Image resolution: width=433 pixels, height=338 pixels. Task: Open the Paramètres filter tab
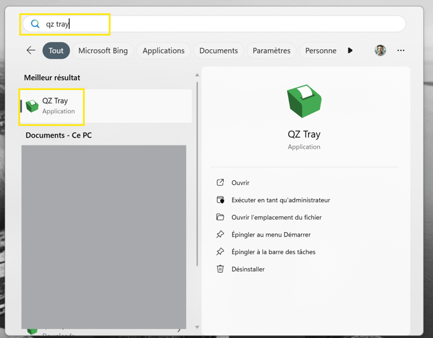click(271, 50)
